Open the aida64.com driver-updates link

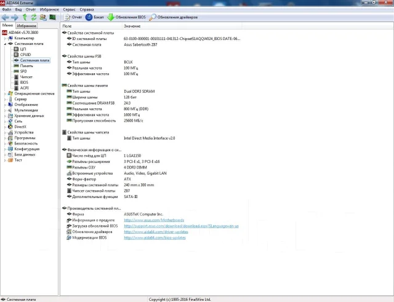point(156,232)
